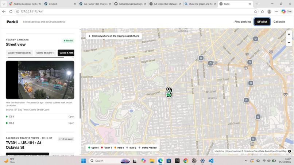Click the camera tabs horizontal scrollbar

tap(36, 58)
